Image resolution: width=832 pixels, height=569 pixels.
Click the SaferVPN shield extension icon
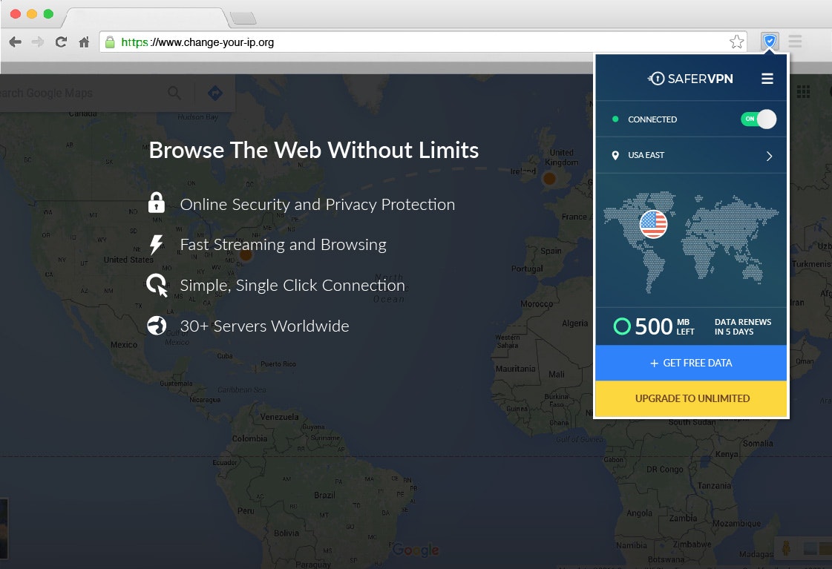pyautogui.click(x=770, y=41)
